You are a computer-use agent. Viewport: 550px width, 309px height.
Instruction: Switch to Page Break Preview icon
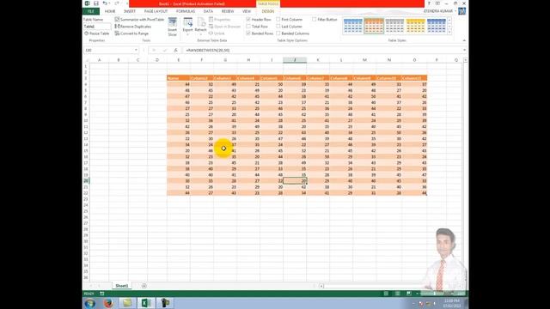(x=409, y=294)
